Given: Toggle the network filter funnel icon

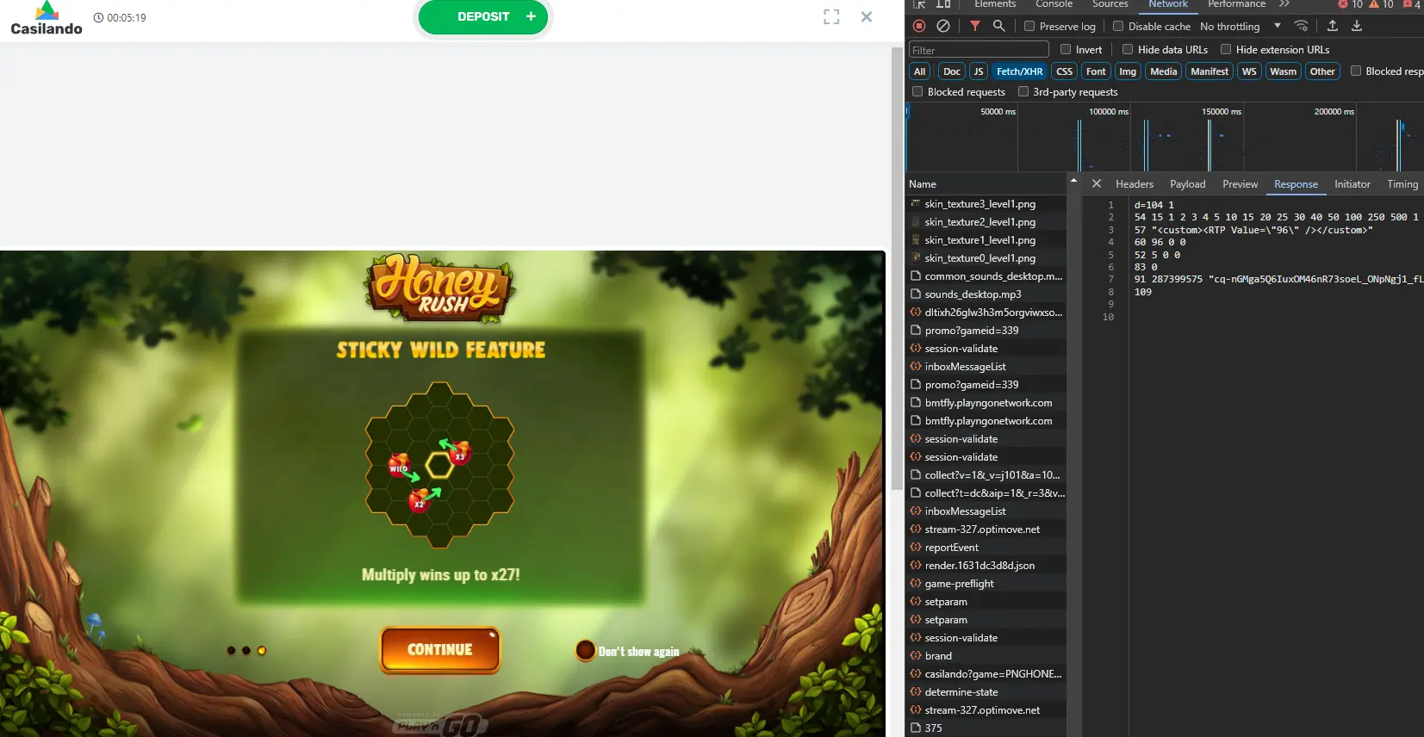Looking at the screenshot, I should point(975,26).
